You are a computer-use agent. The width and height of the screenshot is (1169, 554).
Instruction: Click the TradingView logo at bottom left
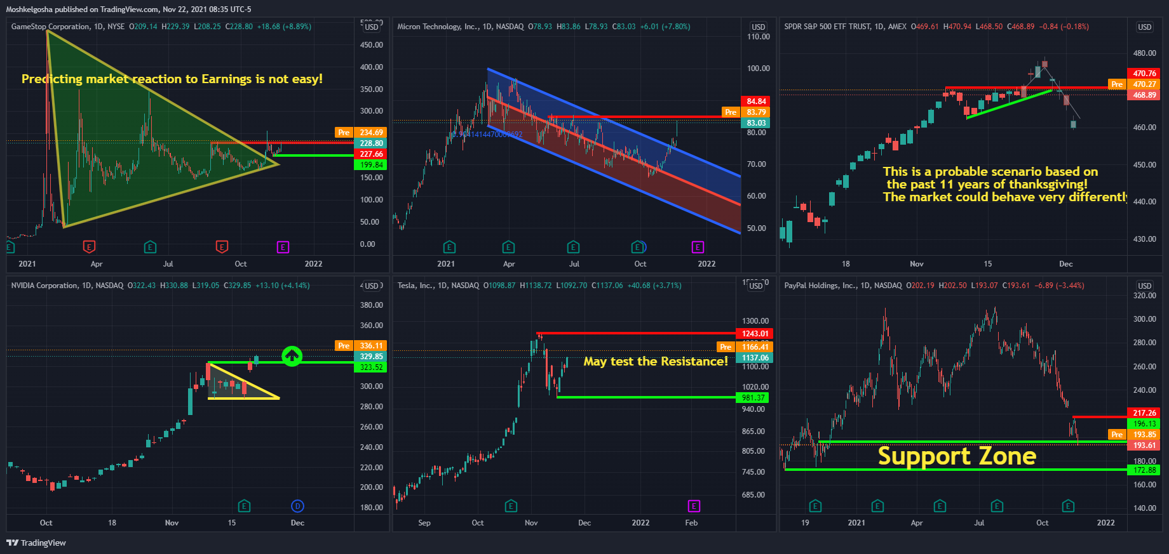point(36,543)
